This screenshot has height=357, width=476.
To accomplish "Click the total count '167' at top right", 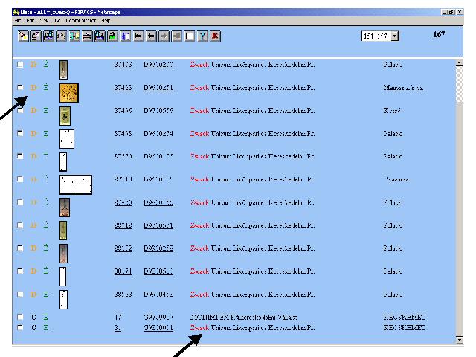I will pos(439,34).
